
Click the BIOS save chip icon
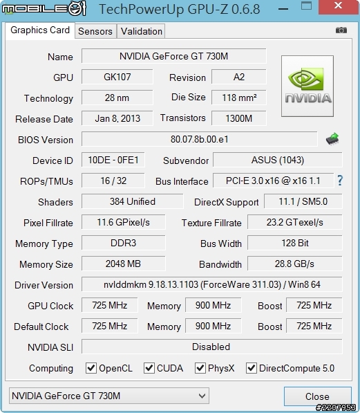[332, 138]
